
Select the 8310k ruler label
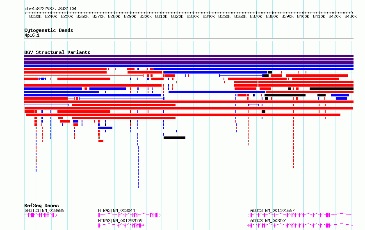[161, 16]
